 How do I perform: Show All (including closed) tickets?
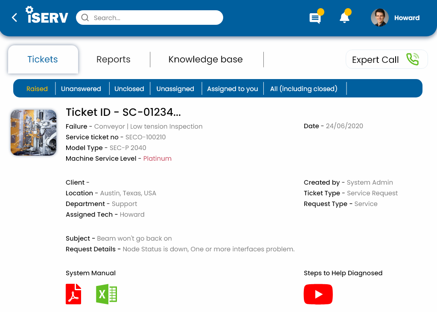click(303, 89)
